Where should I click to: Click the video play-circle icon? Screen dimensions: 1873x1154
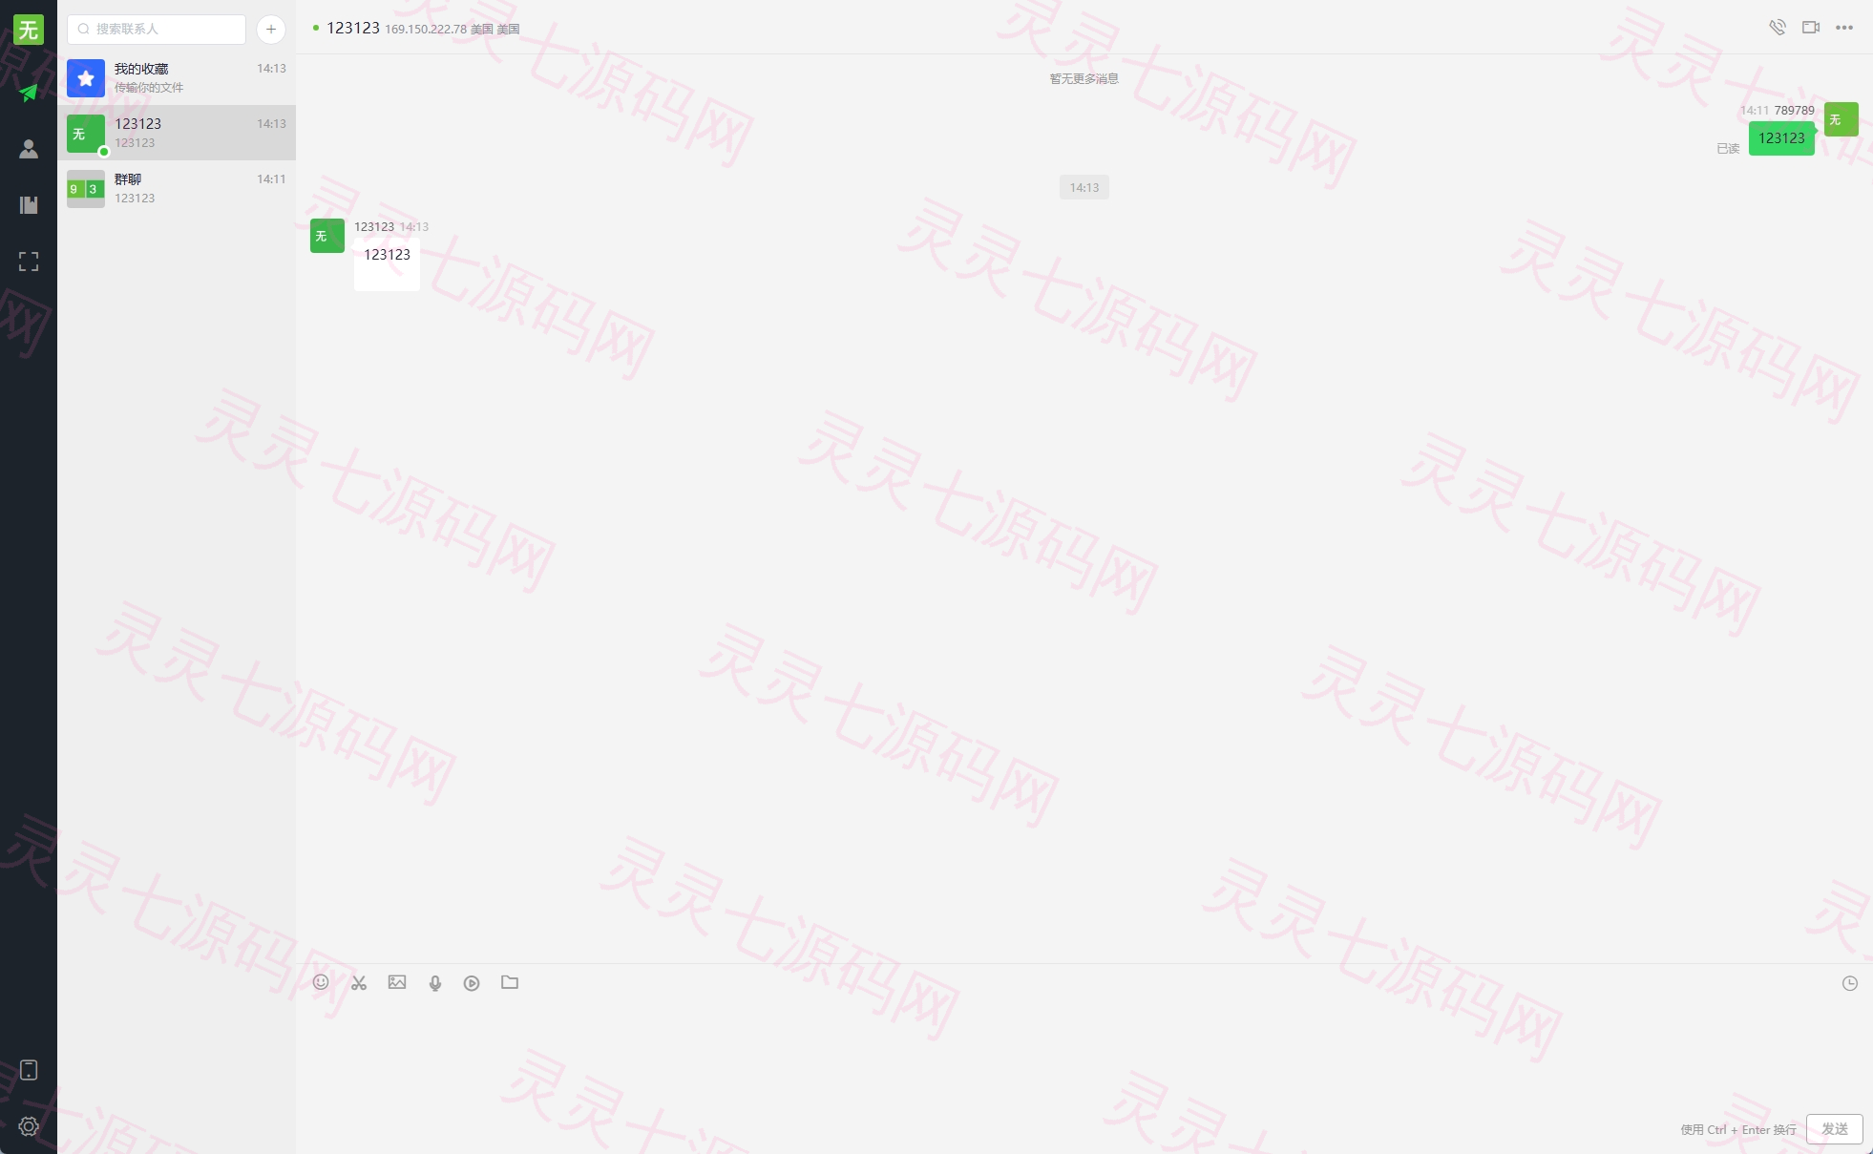(x=472, y=983)
